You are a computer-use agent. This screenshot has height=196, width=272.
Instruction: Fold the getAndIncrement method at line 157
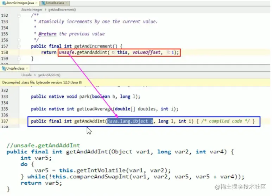click(x=19, y=46)
